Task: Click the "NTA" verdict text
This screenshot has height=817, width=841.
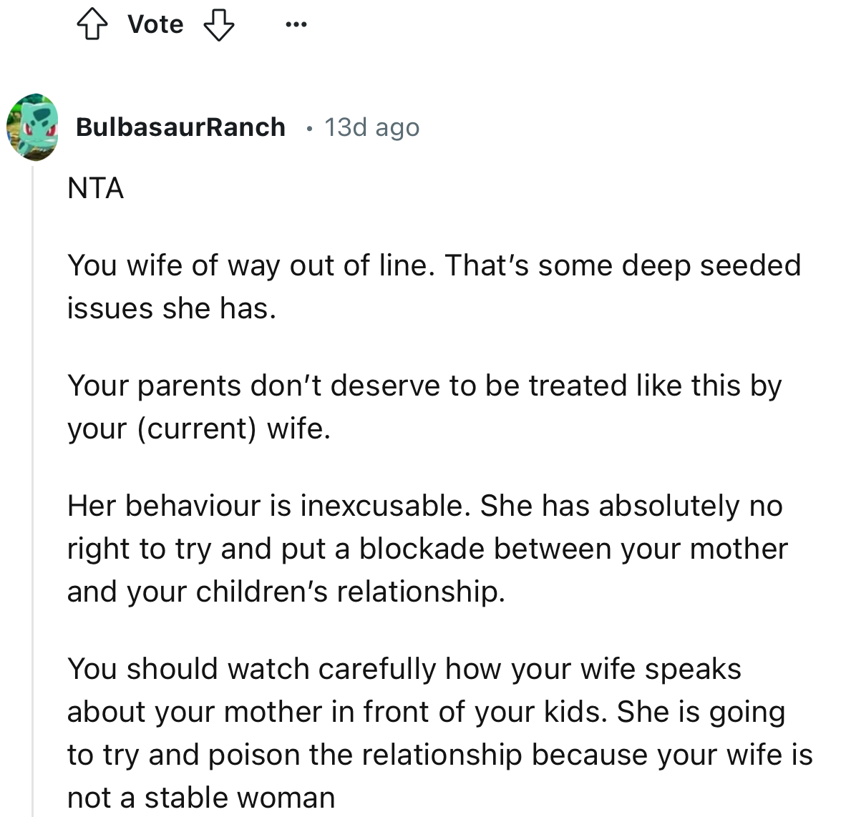Action: [95, 188]
